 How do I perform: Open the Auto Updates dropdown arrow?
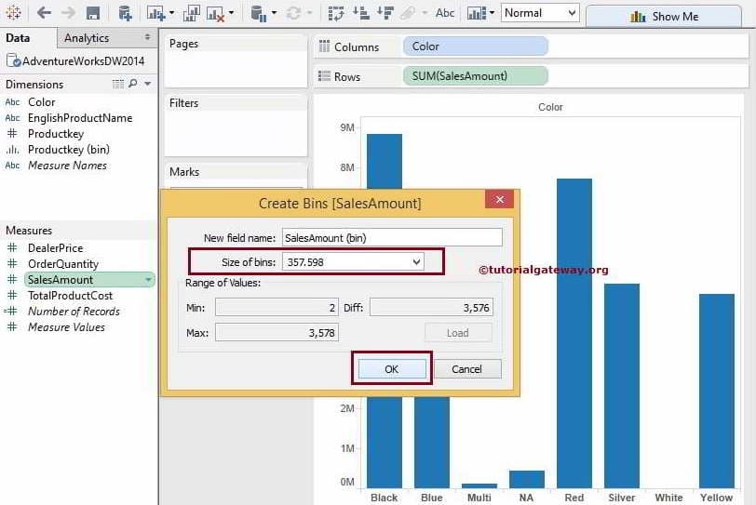coord(274,13)
